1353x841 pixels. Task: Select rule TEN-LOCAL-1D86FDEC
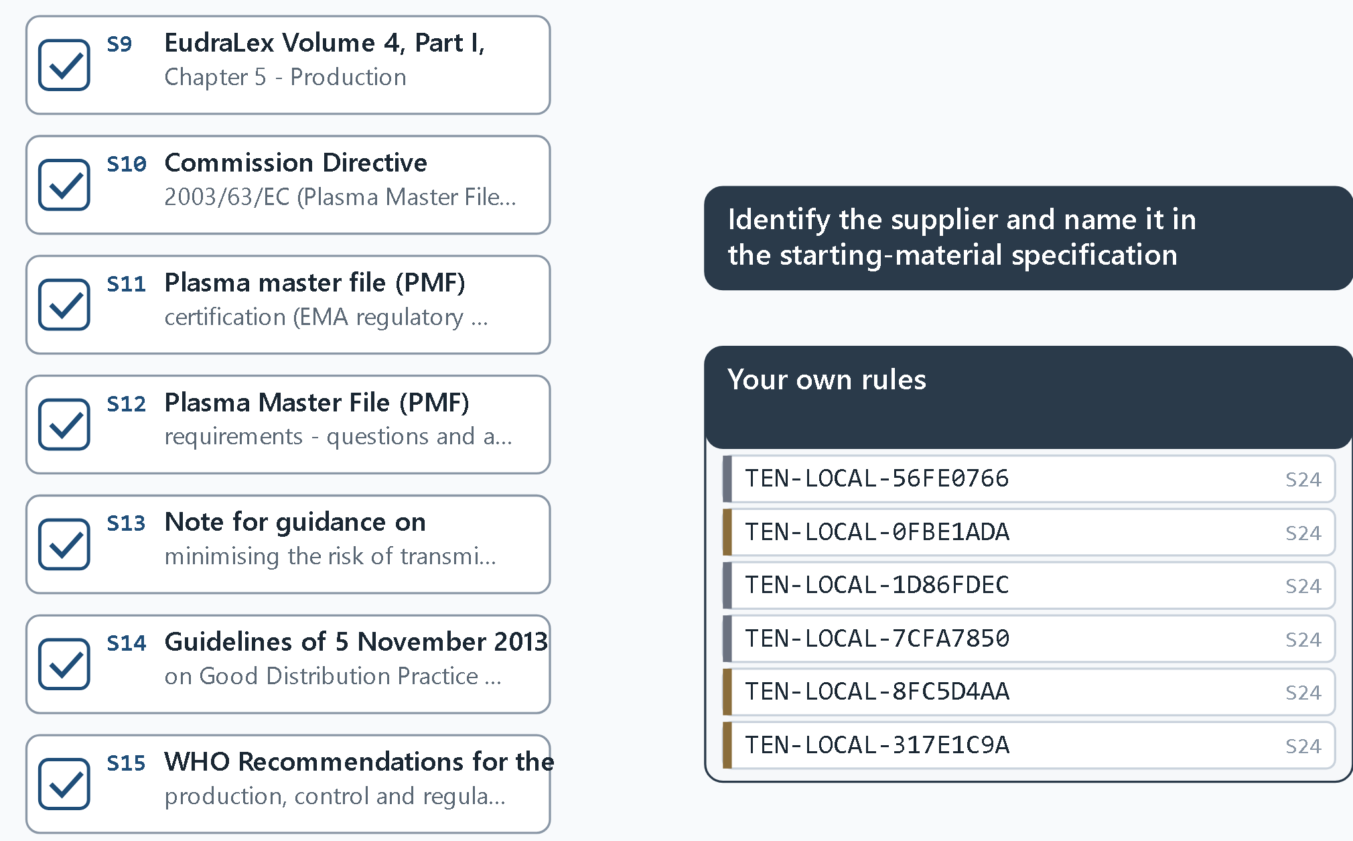point(1029,586)
